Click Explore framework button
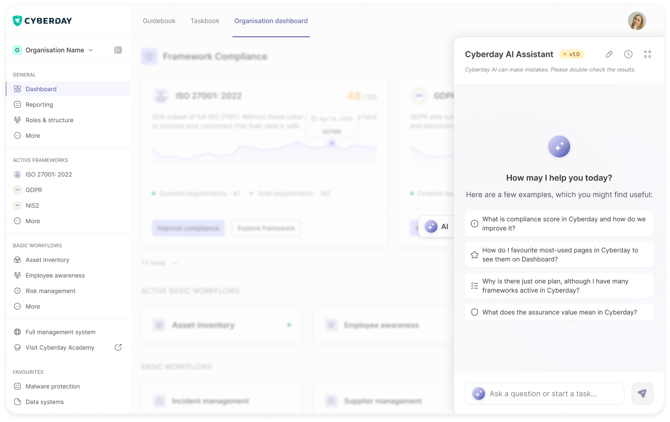This screenshot has height=422, width=670. pyautogui.click(x=266, y=228)
